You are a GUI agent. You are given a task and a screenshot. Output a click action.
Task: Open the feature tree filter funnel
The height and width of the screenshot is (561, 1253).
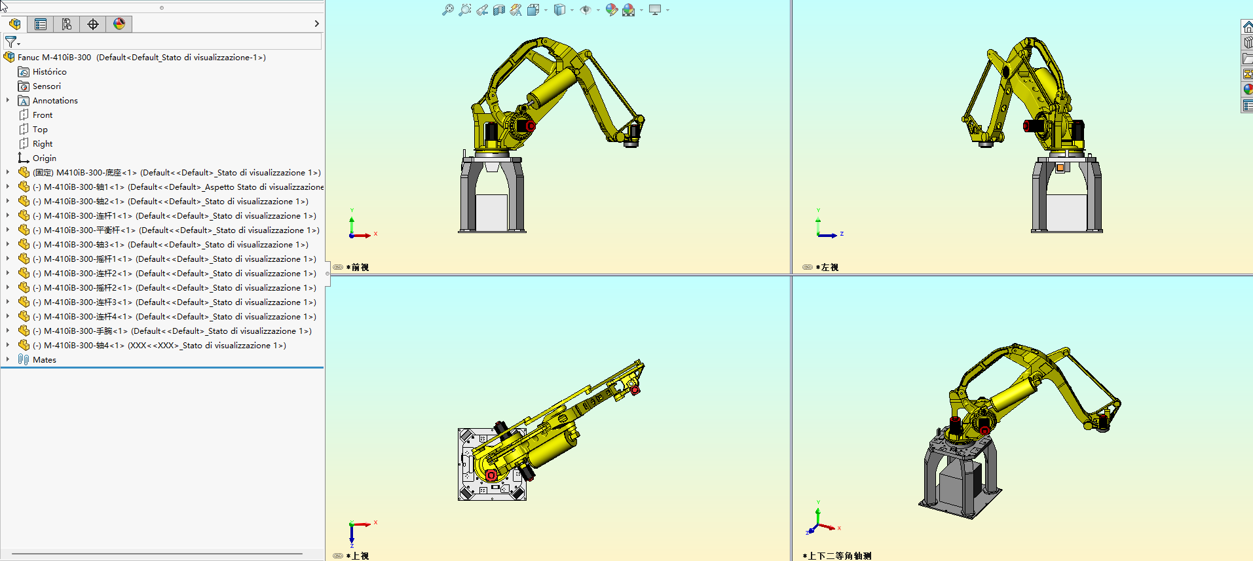tap(12, 42)
